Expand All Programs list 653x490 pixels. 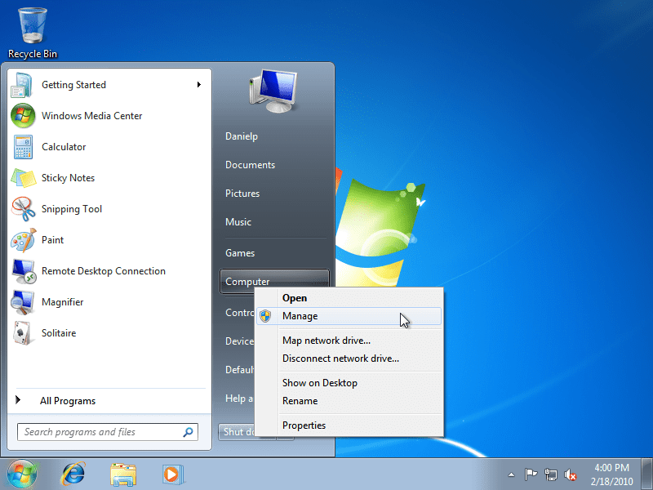[67, 401]
